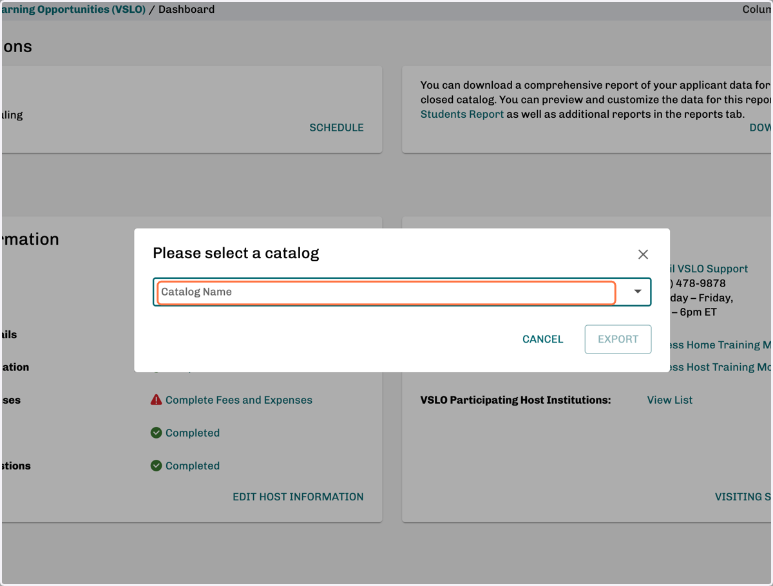This screenshot has width=773, height=586.
Task: Click green checkmark above Institutions row
Action: [156, 433]
